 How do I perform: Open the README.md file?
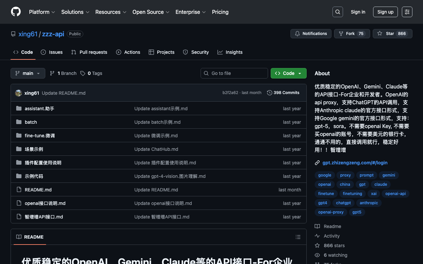pyautogui.click(x=38, y=190)
